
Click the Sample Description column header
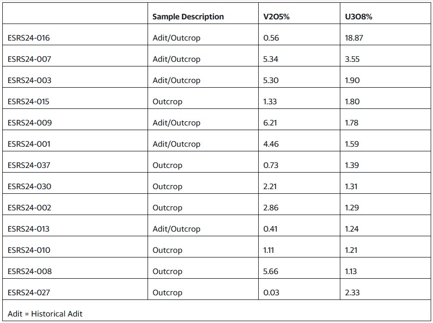coord(188,17)
